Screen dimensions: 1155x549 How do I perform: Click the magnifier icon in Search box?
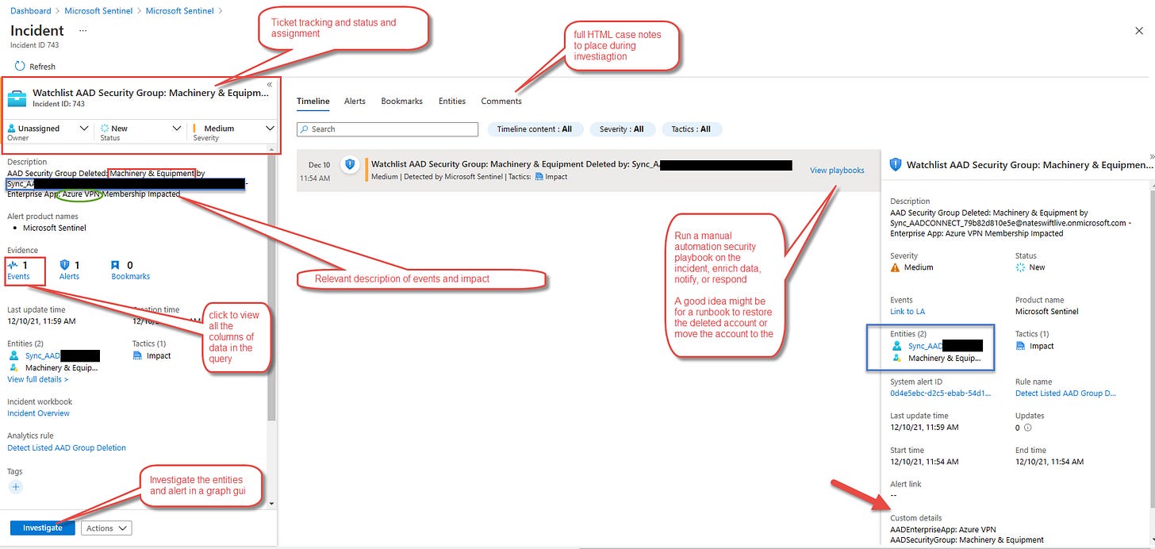click(305, 129)
